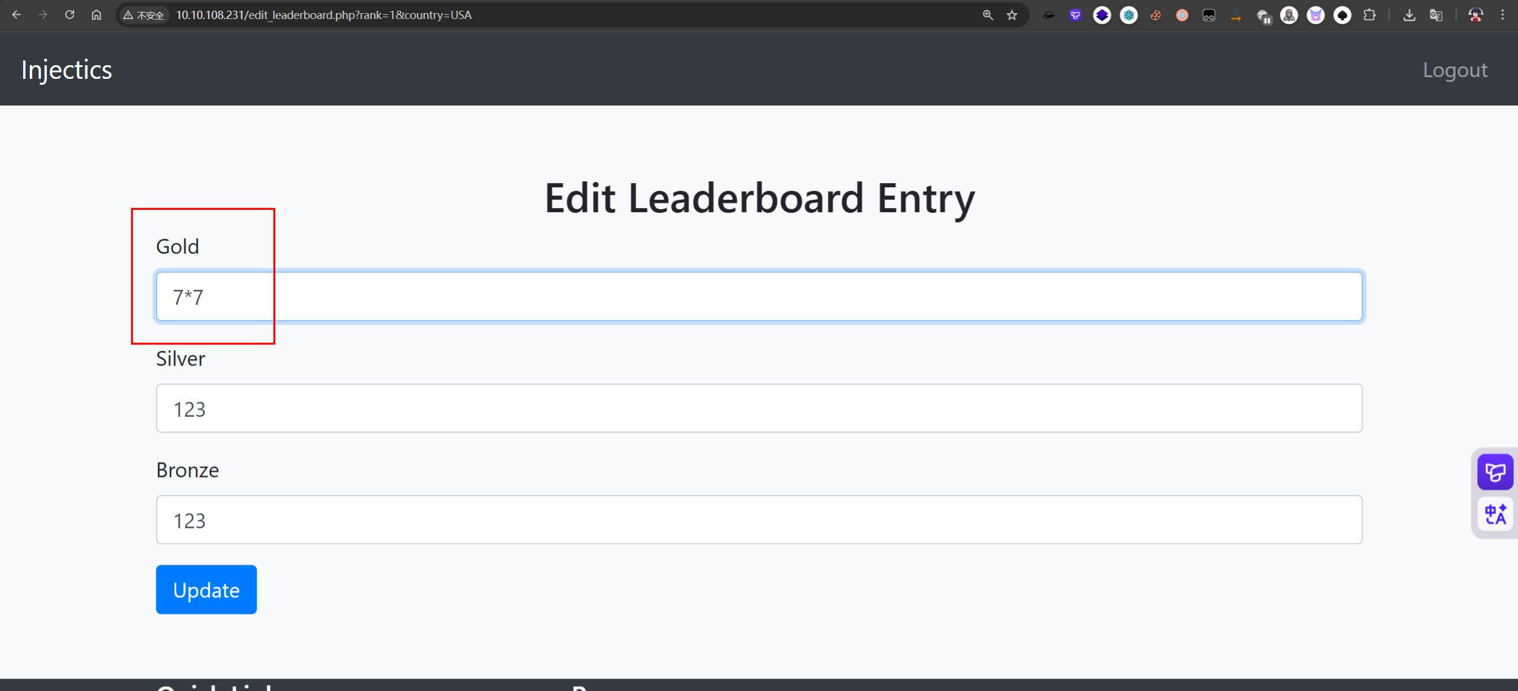Click the snowflake extension icon
1518x691 pixels.
(x=1129, y=15)
